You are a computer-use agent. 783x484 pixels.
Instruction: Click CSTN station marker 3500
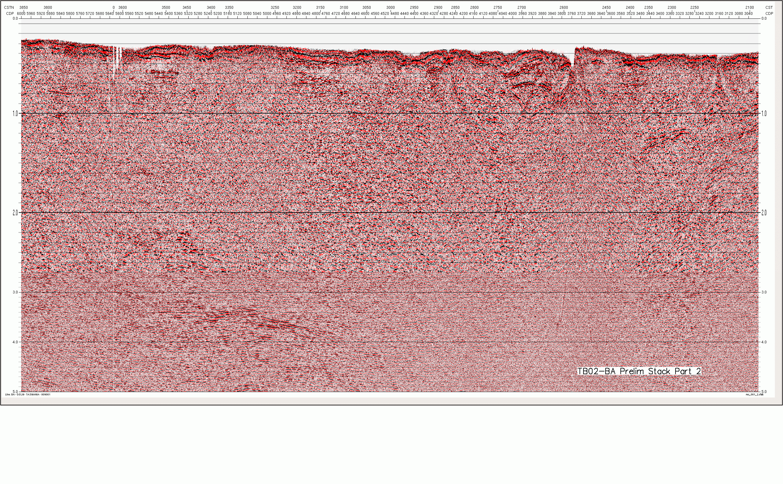click(166, 7)
